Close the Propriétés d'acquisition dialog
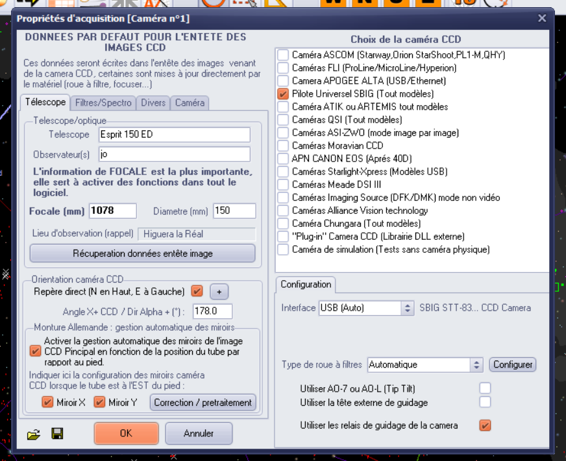The image size is (566, 461). tap(542, 19)
